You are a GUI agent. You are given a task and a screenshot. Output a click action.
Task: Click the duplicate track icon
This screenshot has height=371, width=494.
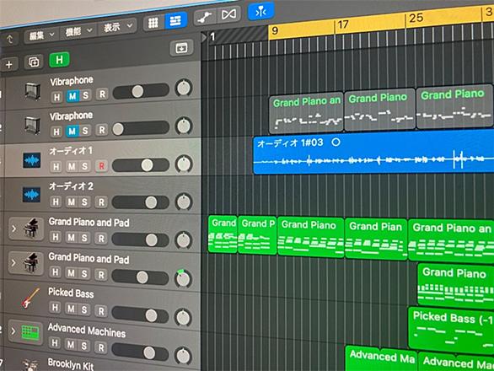pyautogui.click(x=34, y=62)
